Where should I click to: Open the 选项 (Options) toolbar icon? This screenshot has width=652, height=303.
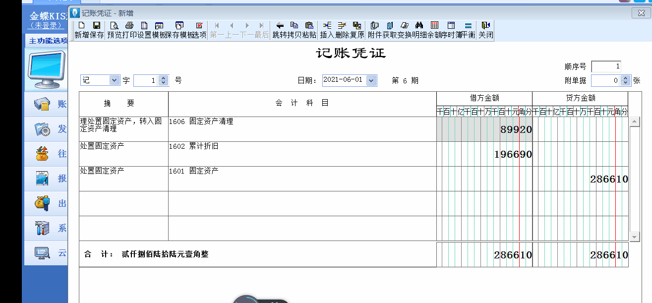[199, 25]
